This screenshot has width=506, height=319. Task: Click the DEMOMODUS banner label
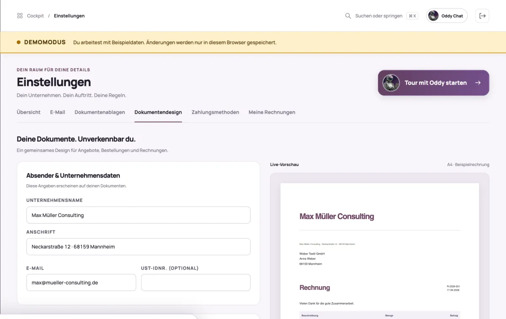45,42
